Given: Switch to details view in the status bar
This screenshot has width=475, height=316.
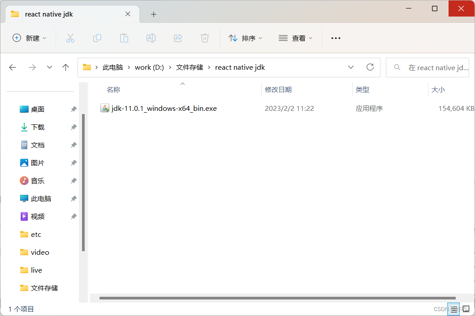Looking at the screenshot, I should coord(454,309).
